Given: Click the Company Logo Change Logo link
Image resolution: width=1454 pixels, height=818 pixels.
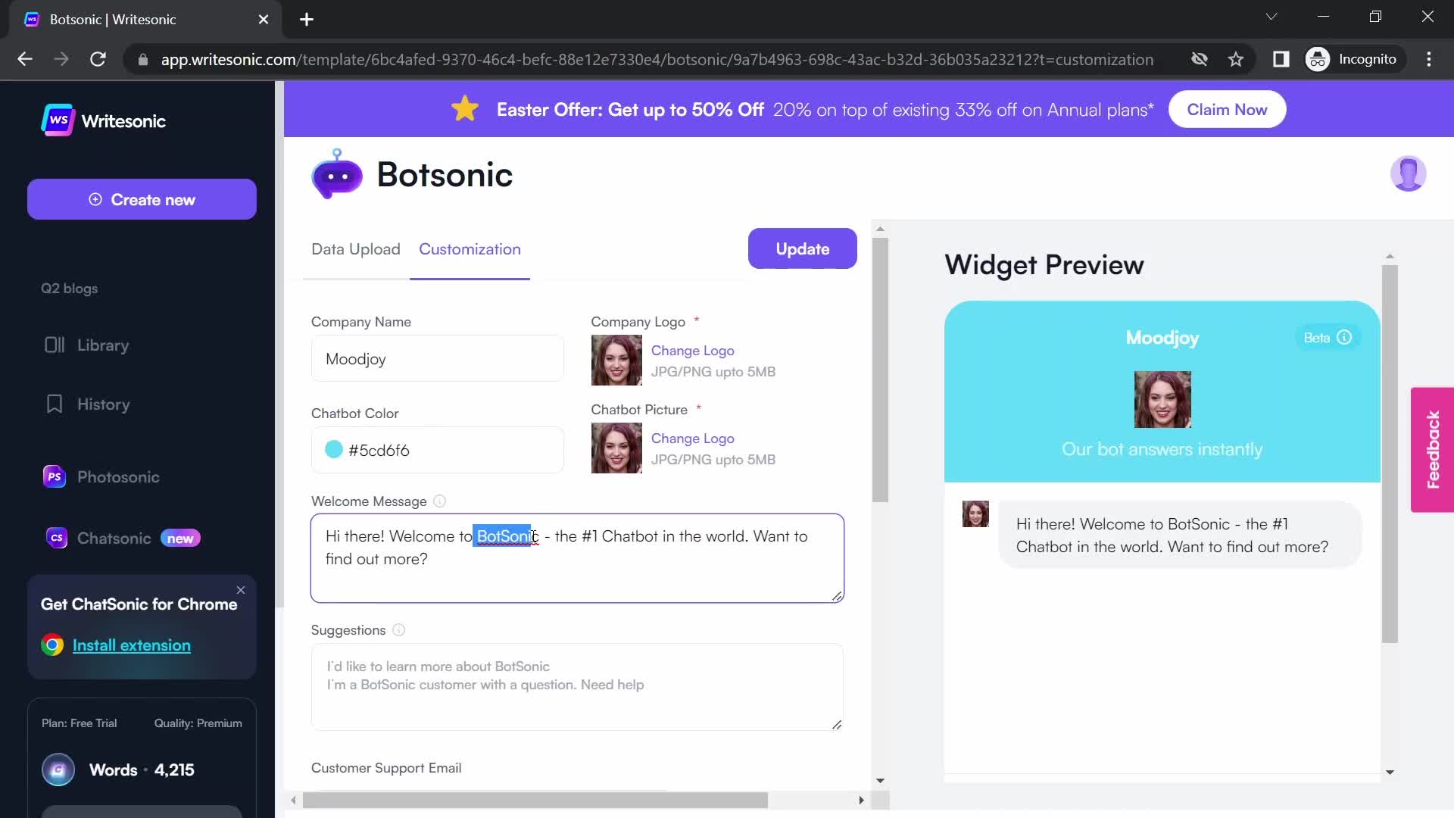Looking at the screenshot, I should point(692,350).
